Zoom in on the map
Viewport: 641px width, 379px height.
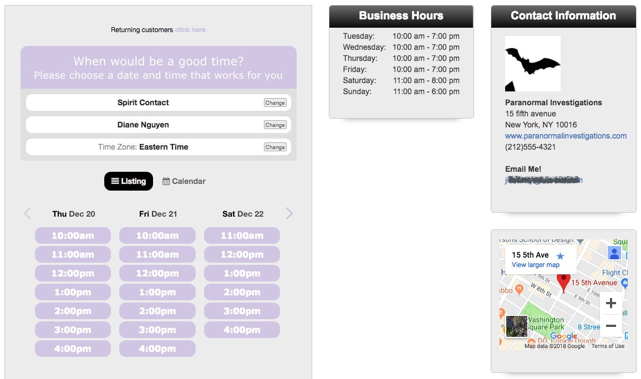point(611,304)
